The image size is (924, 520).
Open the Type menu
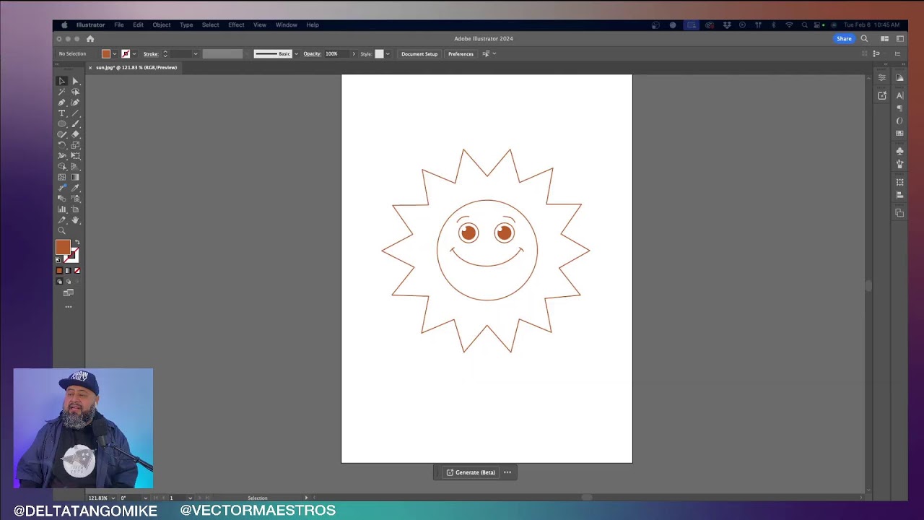tap(186, 25)
